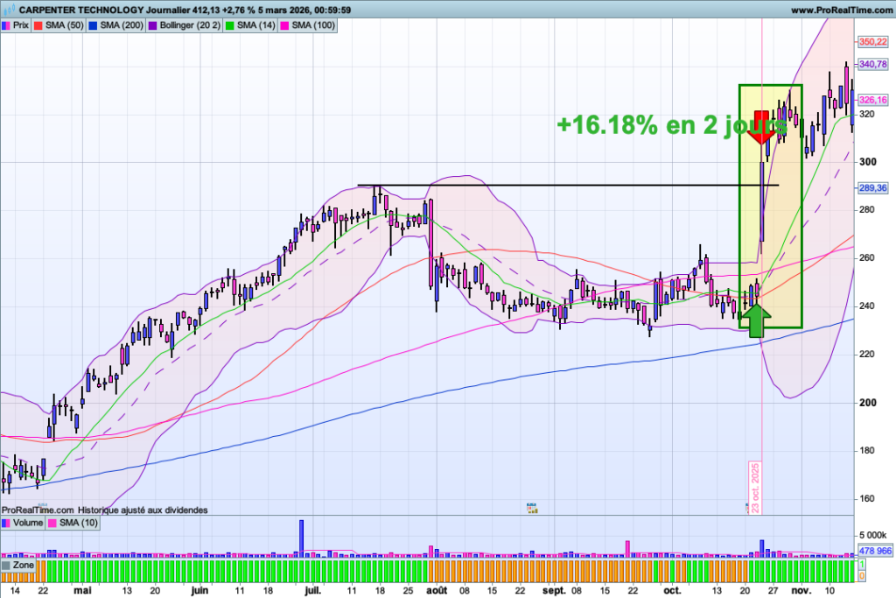Toggle the SMA (50) indicator label

pos(59,26)
